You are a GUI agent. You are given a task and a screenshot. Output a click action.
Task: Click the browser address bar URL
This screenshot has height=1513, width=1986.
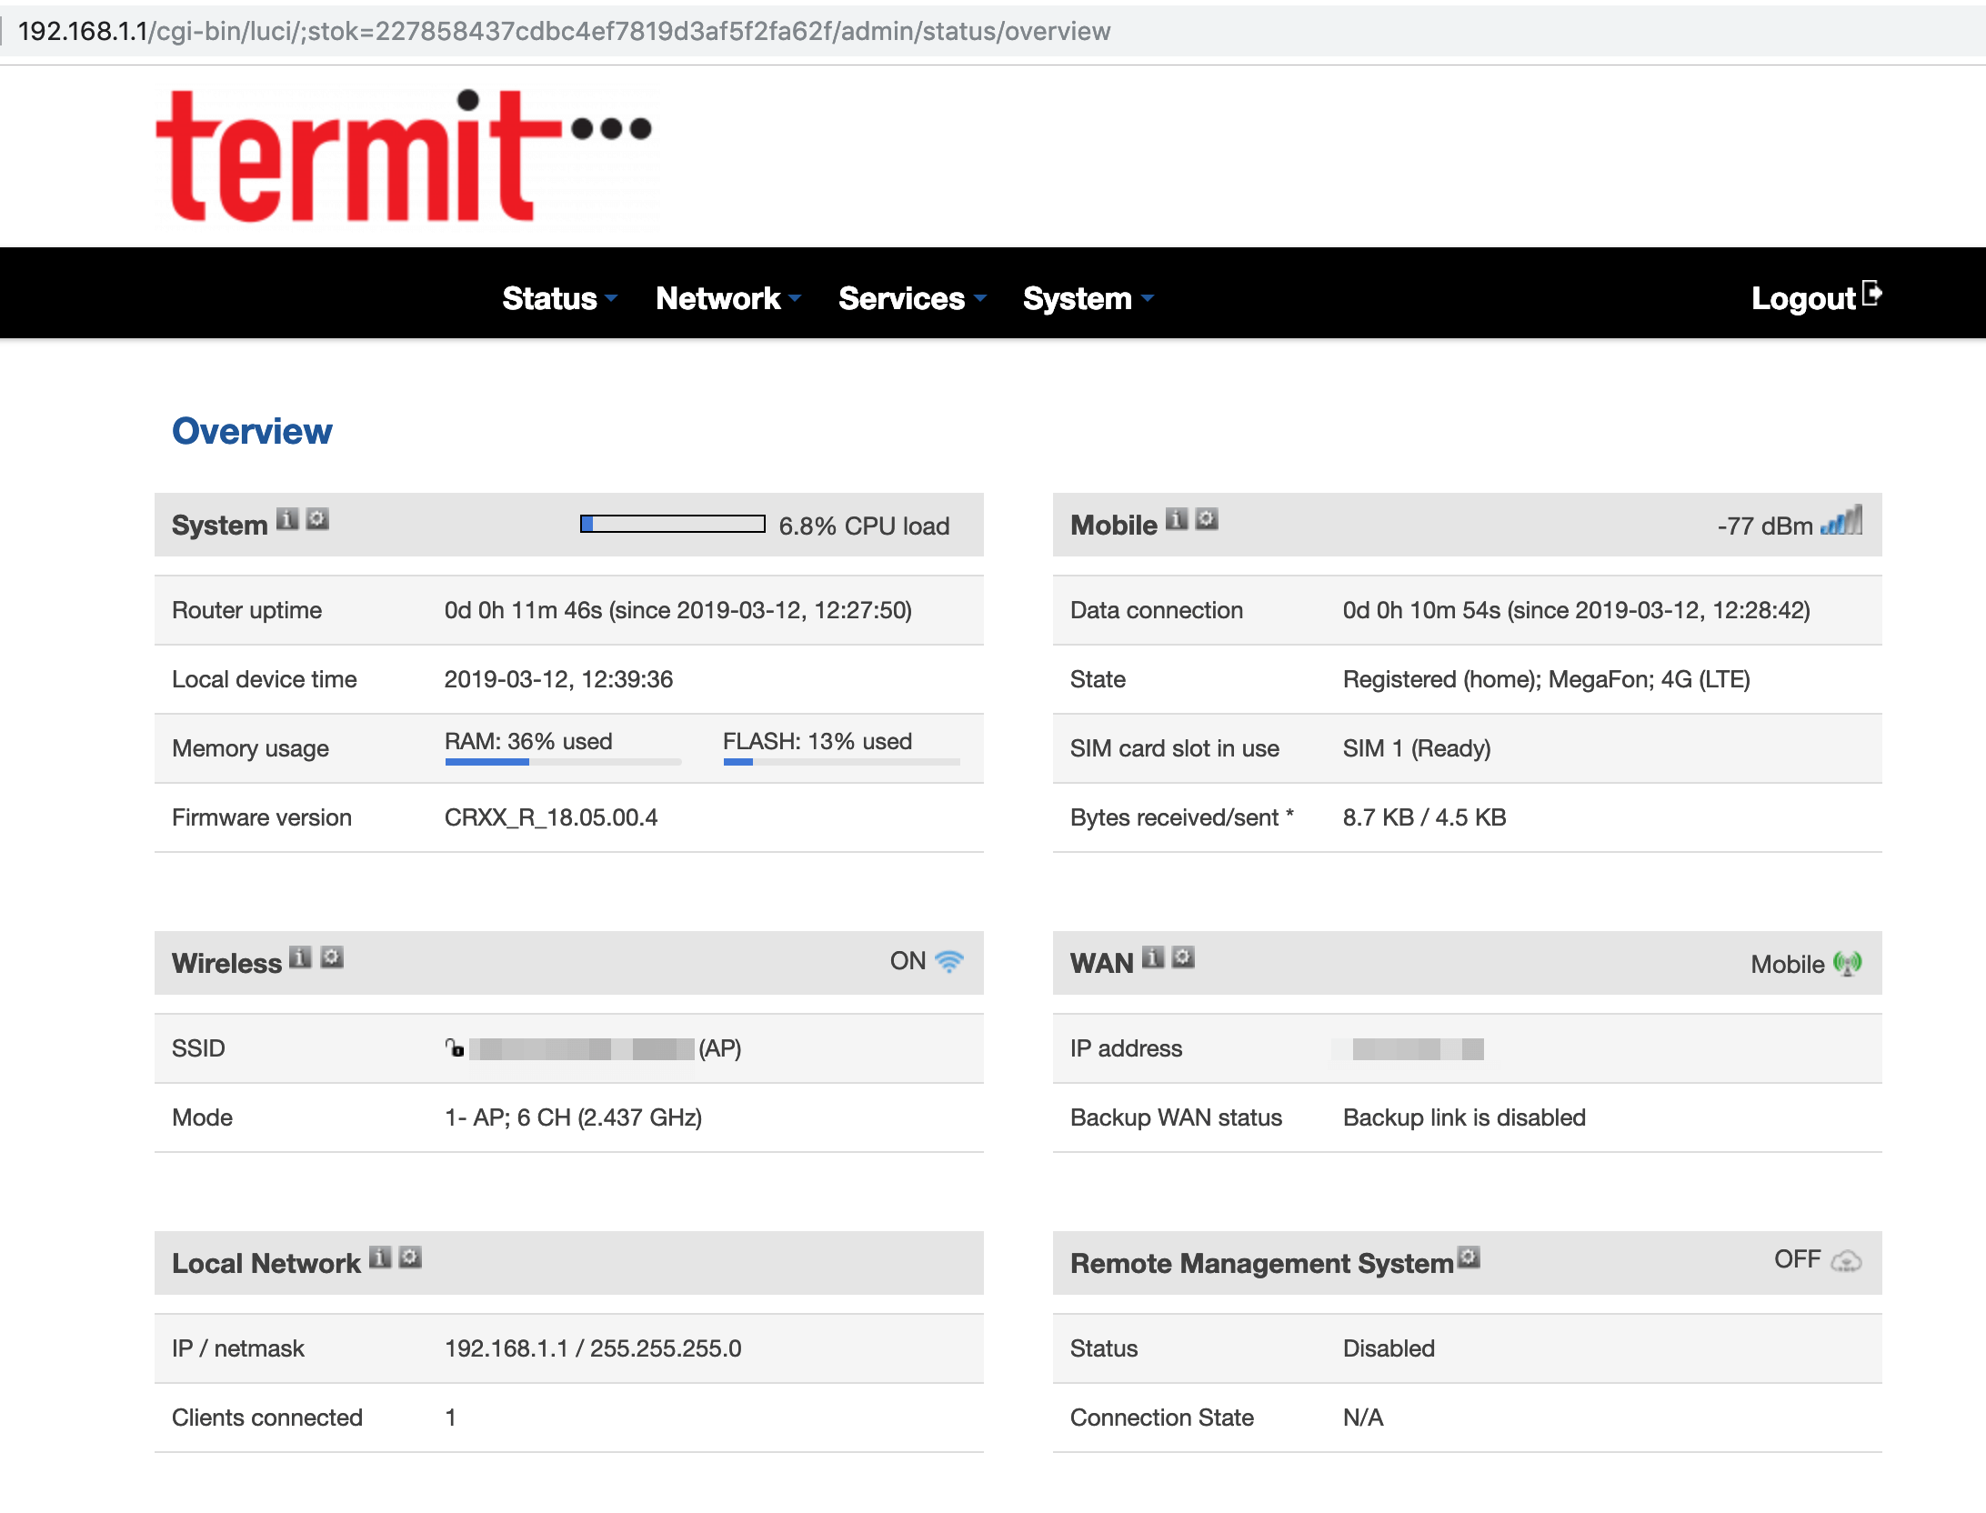pyautogui.click(x=564, y=31)
